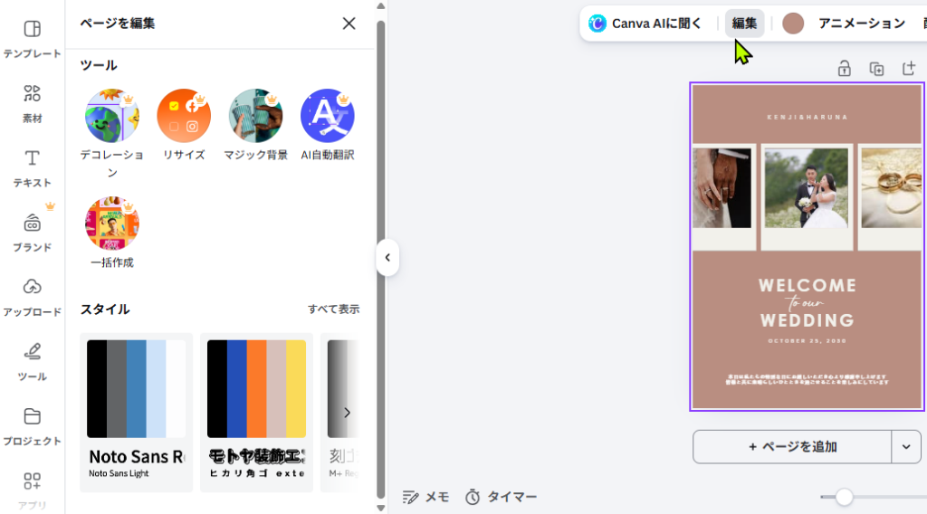This screenshot has width=927, height=514.
Task: Choose the 一括作成 tool
Action: click(x=111, y=233)
